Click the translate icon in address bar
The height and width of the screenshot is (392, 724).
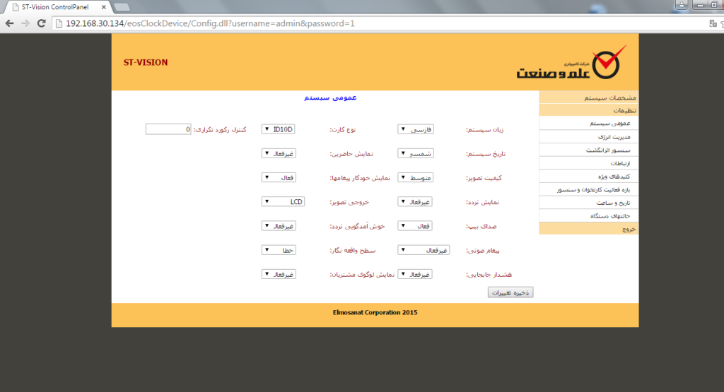(x=713, y=23)
